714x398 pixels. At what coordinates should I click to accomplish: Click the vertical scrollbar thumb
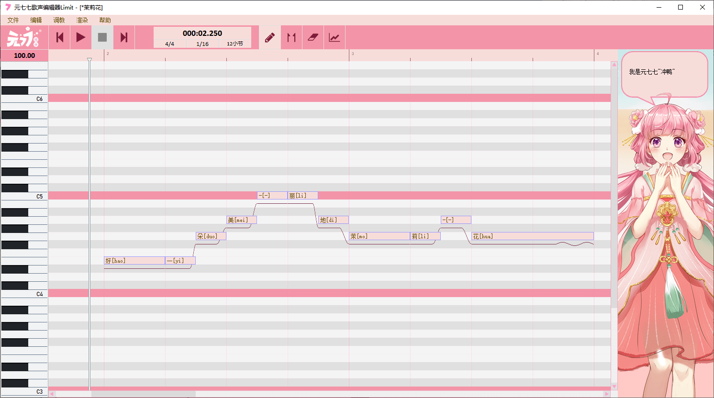tap(614, 188)
